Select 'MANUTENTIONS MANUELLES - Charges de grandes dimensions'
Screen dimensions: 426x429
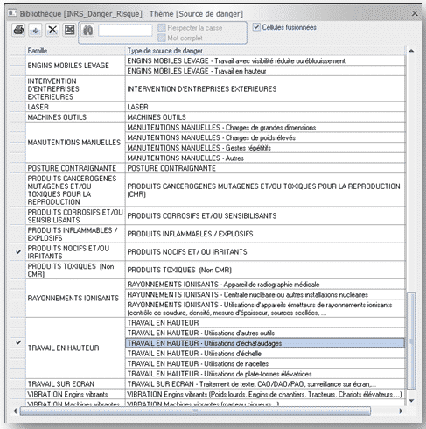(265, 128)
